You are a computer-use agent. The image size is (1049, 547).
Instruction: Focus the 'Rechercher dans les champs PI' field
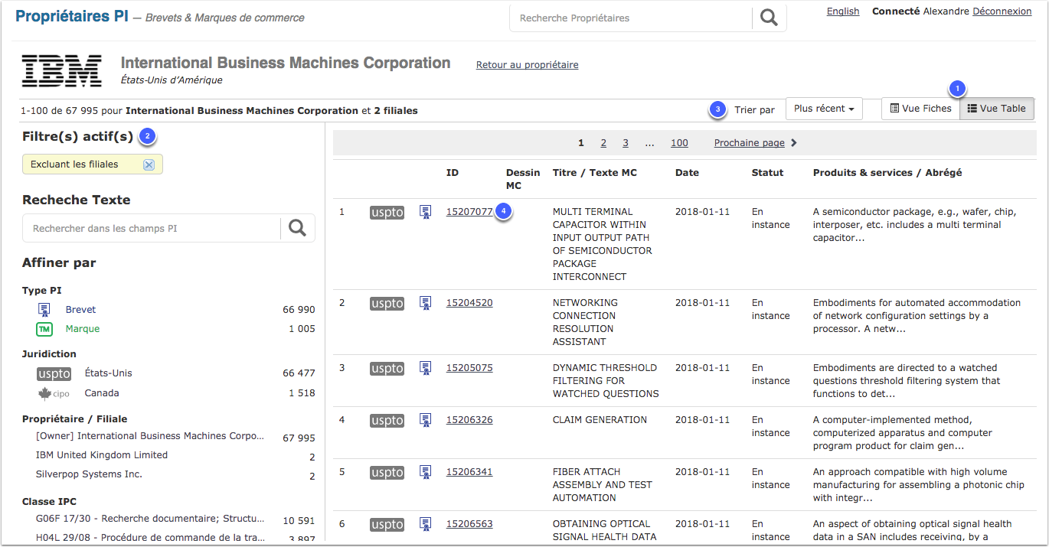[x=152, y=228]
